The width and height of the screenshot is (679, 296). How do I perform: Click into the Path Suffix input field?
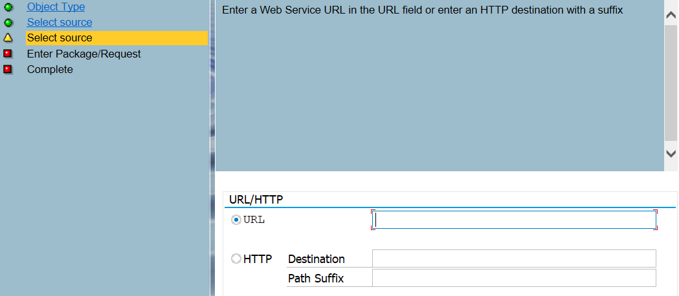point(514,278)
